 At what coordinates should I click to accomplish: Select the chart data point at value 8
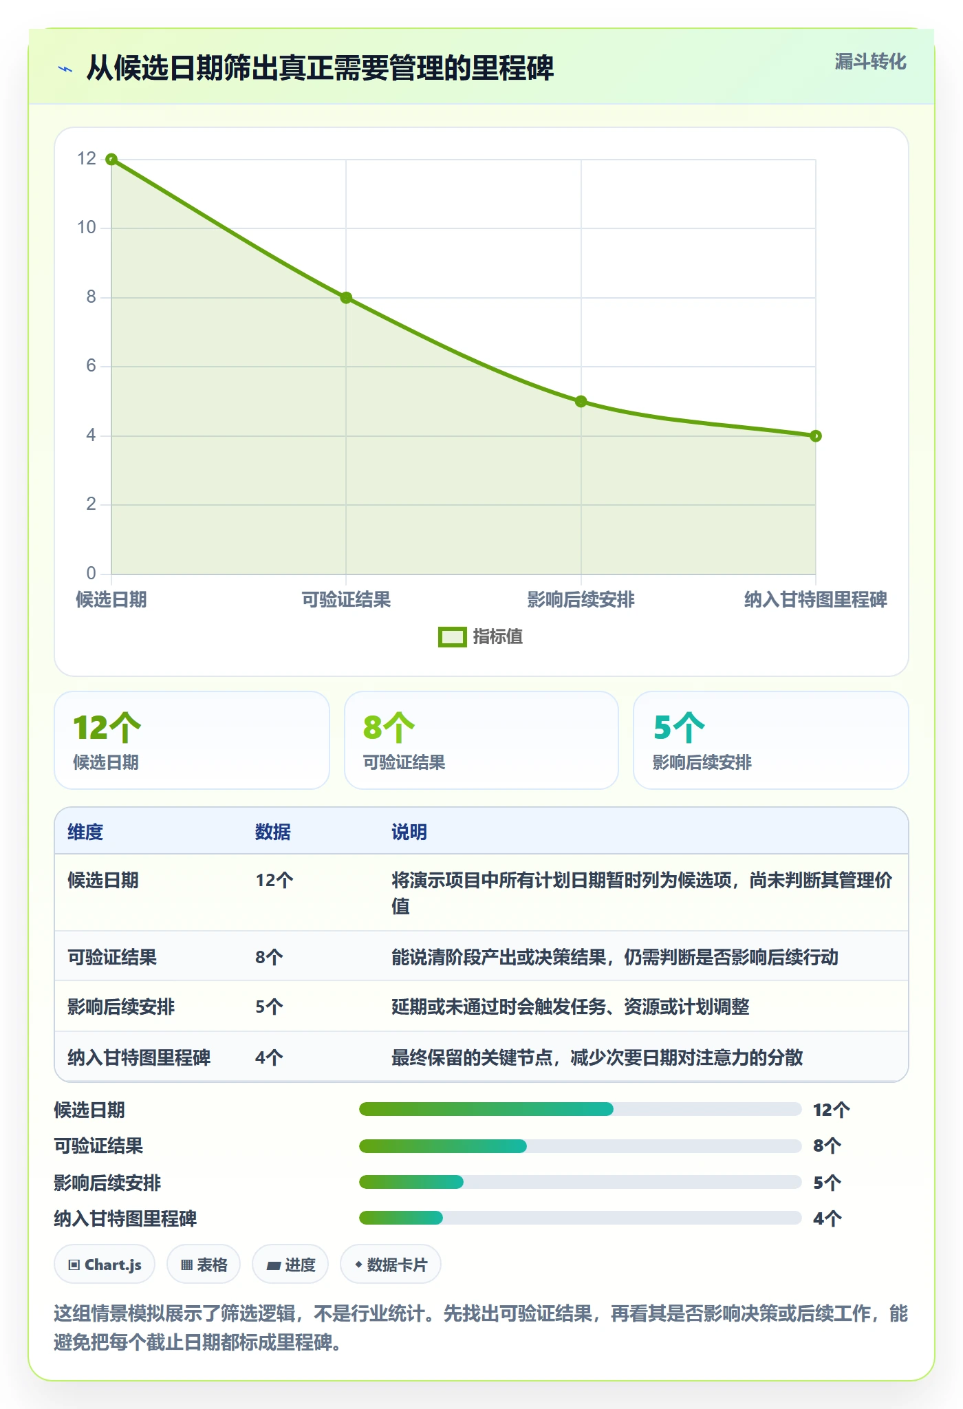346,298
